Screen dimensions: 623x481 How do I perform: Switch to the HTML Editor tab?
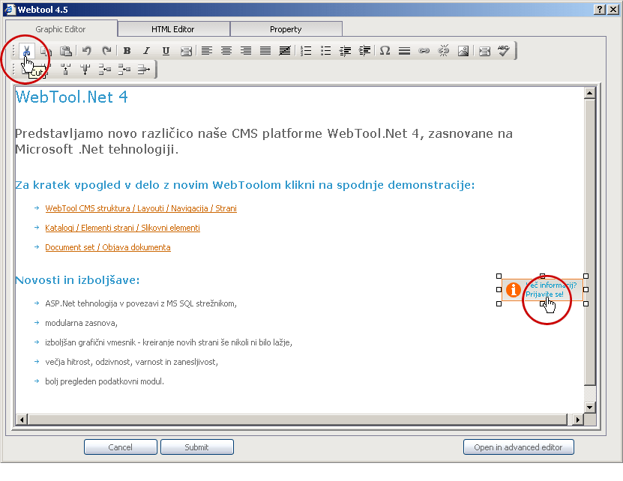(173, 29)
